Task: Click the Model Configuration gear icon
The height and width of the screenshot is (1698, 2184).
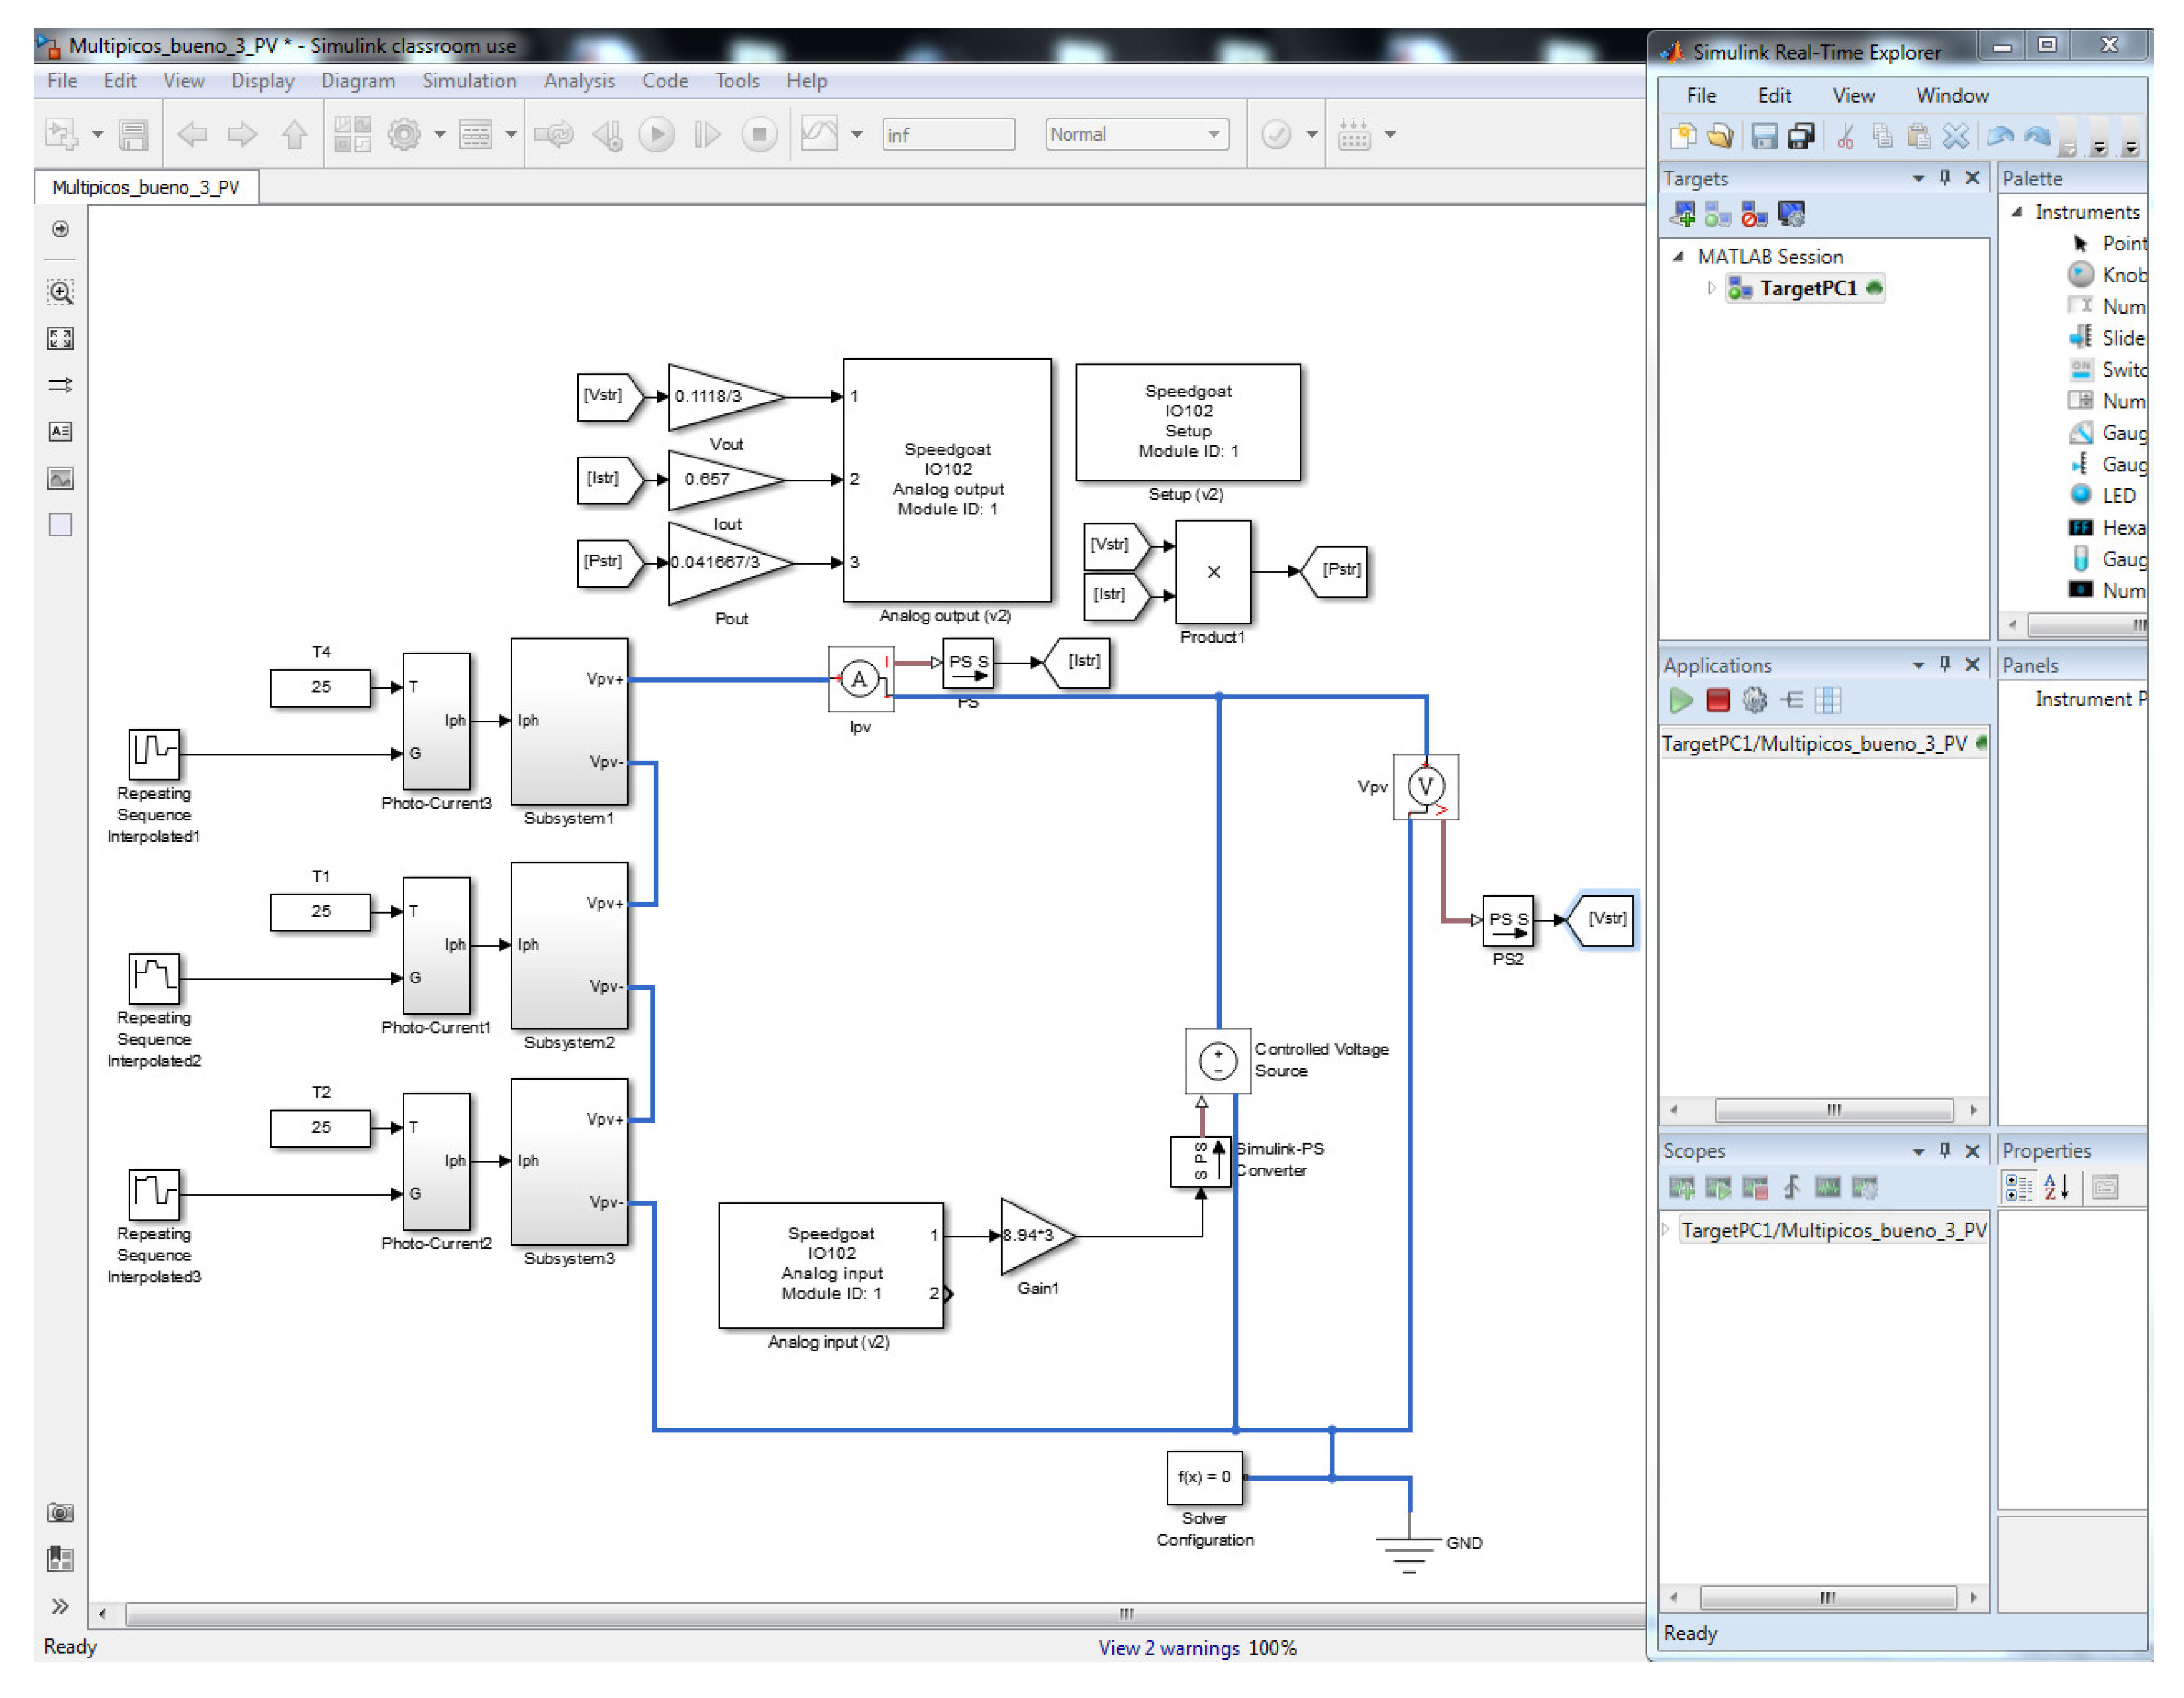Action: pyautogui.click(x=404, y=134)
